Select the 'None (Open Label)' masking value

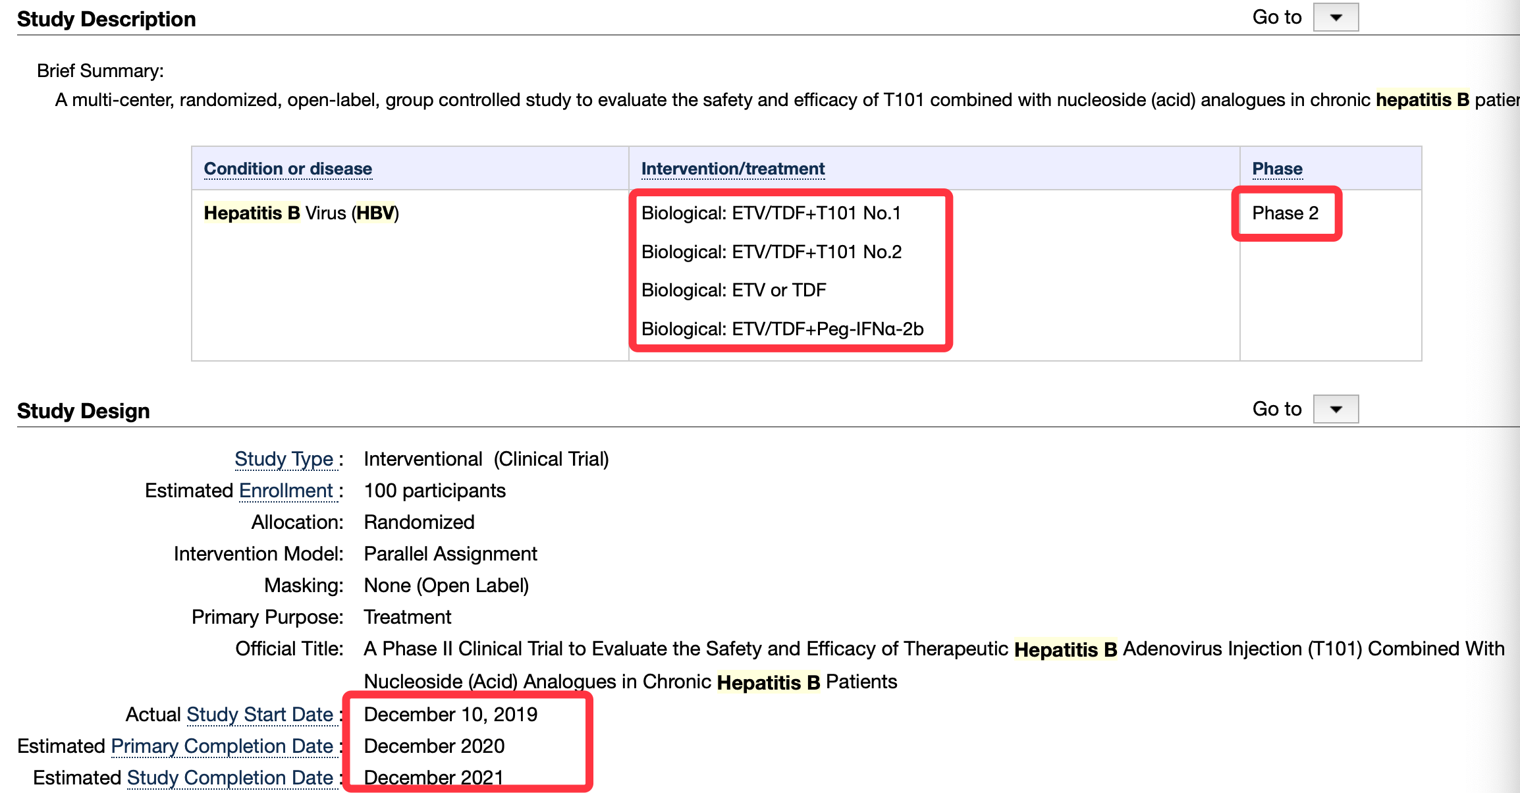pyautogui.click(x=446, y=586)
